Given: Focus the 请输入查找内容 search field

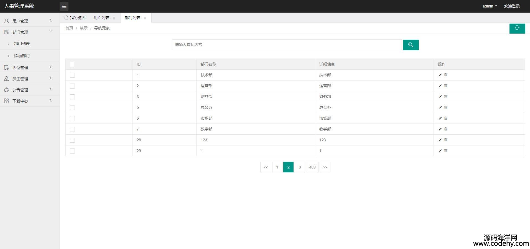Looking at the screenshot, I should click(x=287, y=45).
